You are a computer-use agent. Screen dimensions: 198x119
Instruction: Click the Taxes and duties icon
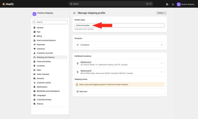point(34,62)
